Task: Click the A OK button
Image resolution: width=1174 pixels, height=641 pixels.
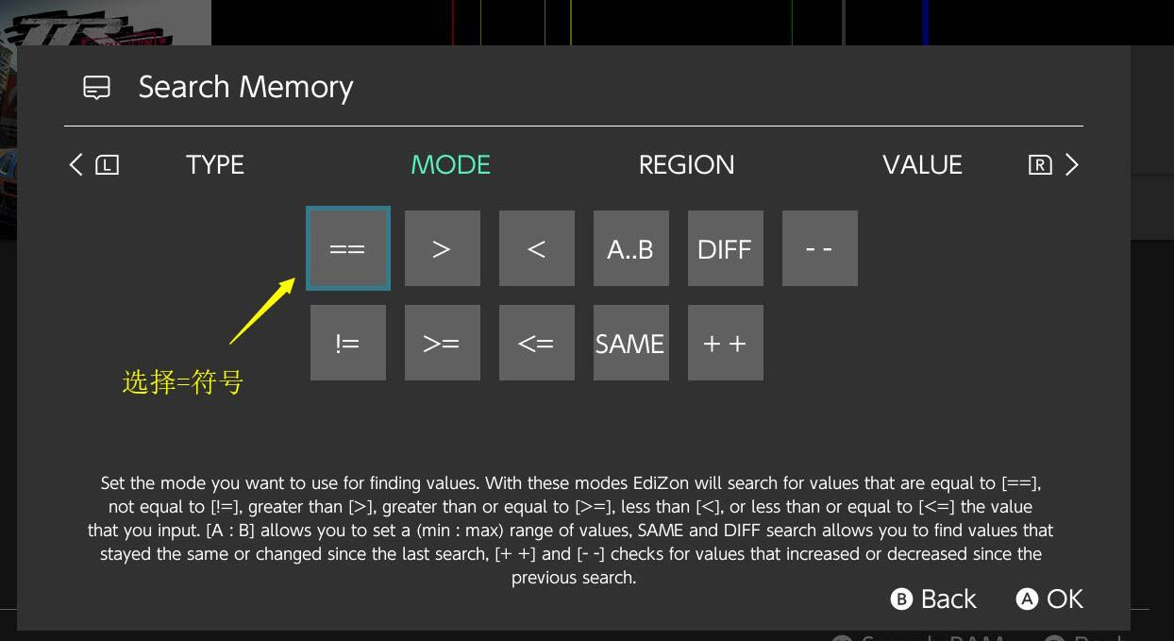Action: tap(1049, 599)
